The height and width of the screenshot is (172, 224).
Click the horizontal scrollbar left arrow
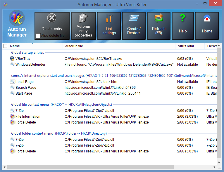pyautogui.click(x=5, y=167)
